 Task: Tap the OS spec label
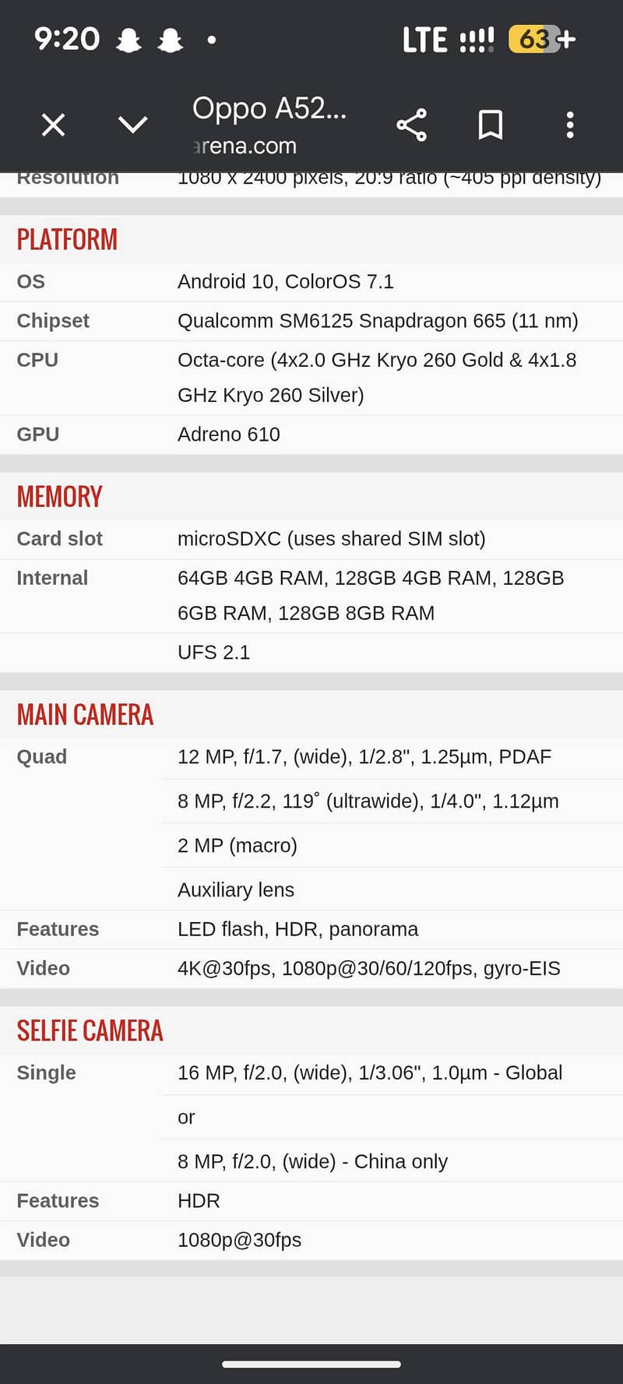pyautogui.click(x=31, y=281)
